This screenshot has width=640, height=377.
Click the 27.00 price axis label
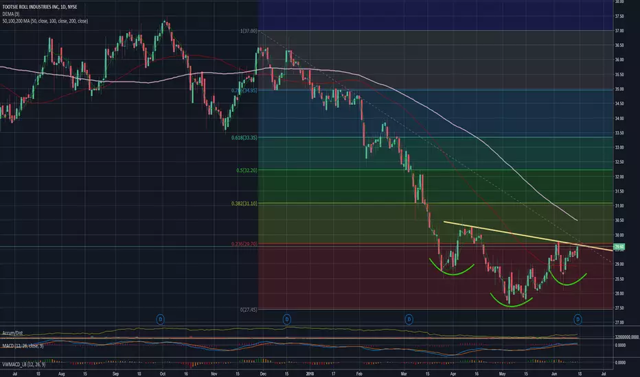[x=619, y=322]
